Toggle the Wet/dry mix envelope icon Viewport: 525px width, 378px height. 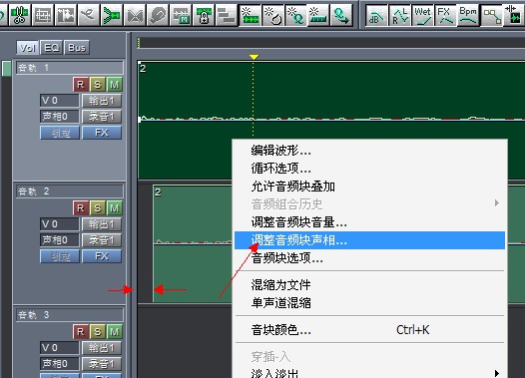[x=422, y=15]
